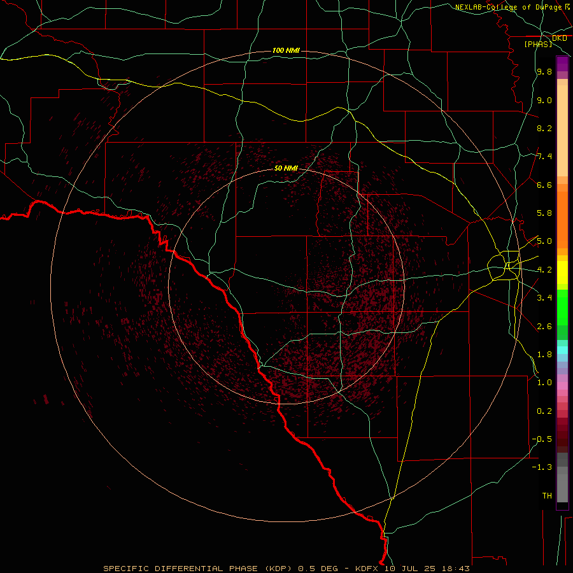Viewport: 573px width, 573px height.
Task: Click the 4.2 value on the scale
Action: click(544, 270)
